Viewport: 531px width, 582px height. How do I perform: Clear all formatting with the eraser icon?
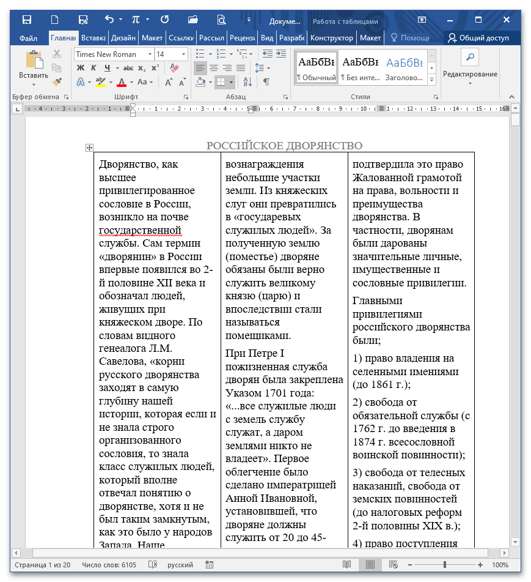click(x=174, y=68)
